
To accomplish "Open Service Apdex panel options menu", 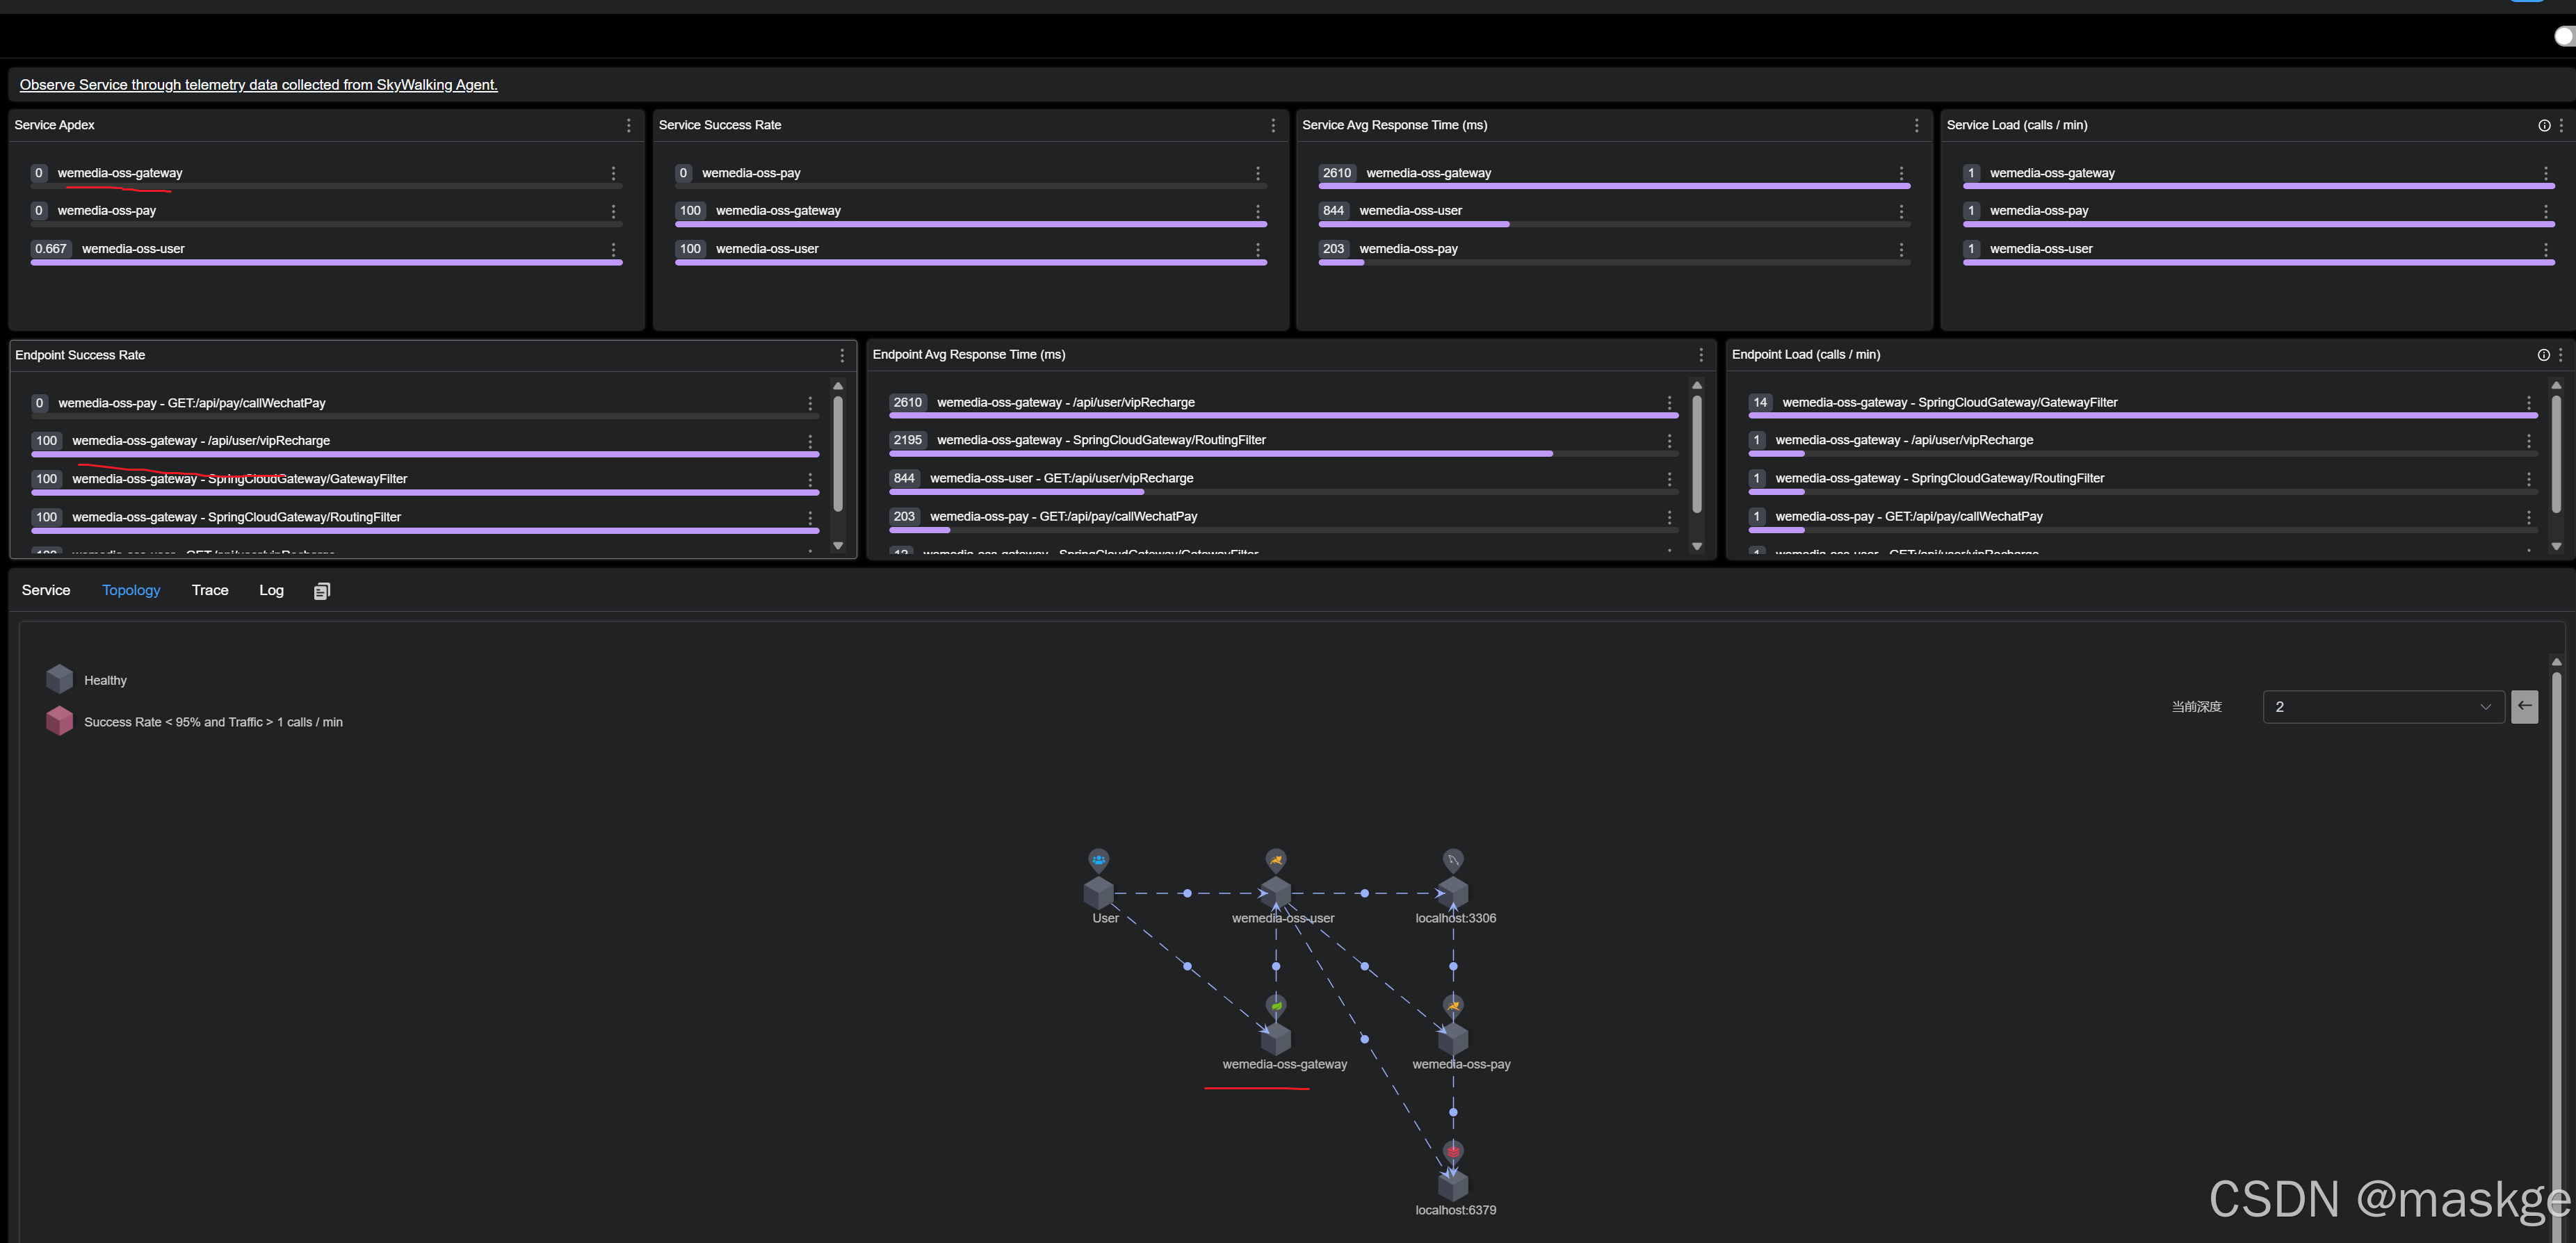I will 628,125.
